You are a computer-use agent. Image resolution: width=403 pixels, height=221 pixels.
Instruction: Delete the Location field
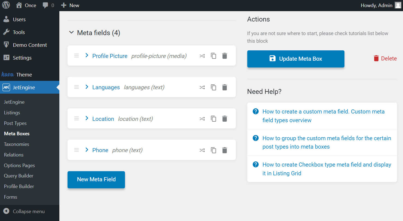click(x=224, y=119)
